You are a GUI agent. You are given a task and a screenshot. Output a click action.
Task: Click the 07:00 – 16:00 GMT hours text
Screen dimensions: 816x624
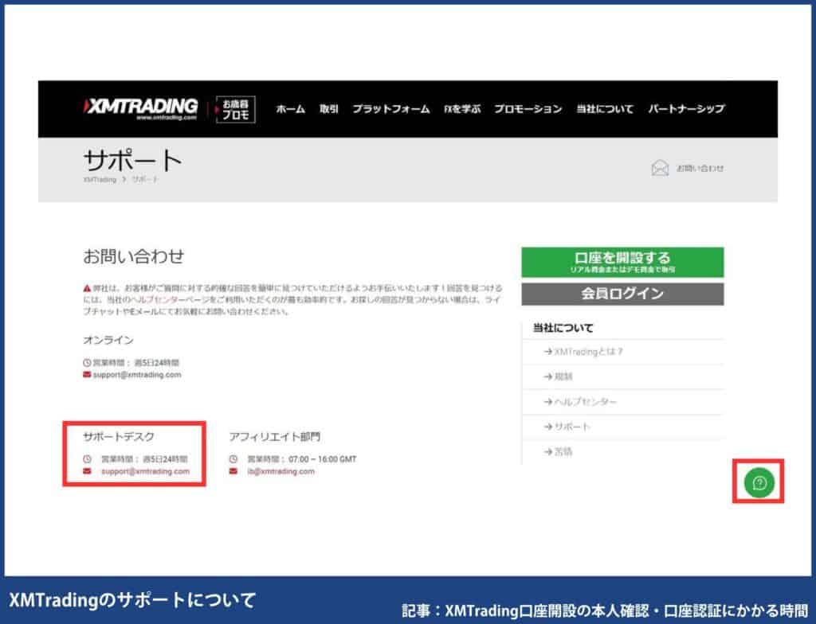tap(323, 460)
